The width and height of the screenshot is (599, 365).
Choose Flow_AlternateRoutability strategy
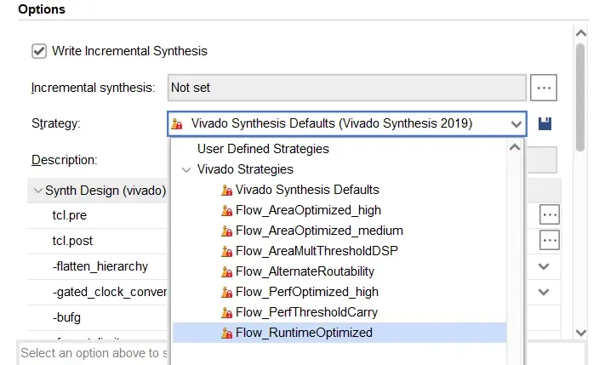tap(305, 271)
